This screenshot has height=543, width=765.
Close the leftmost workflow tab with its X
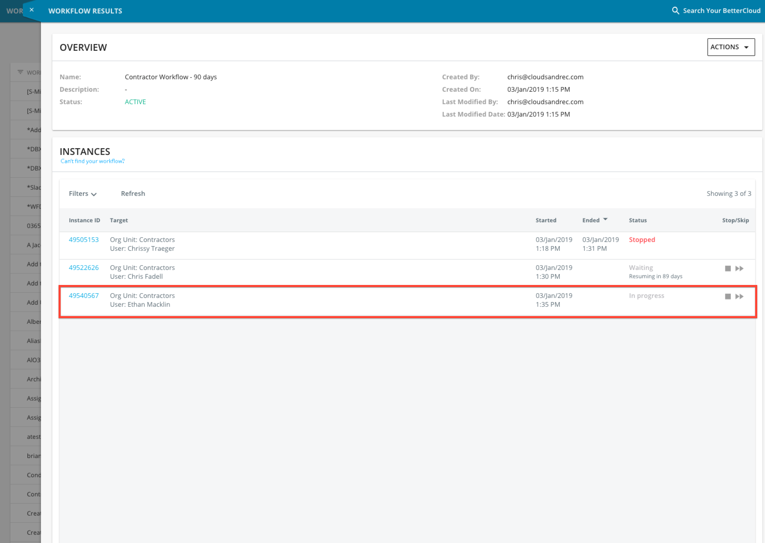[x=31, y=9]
